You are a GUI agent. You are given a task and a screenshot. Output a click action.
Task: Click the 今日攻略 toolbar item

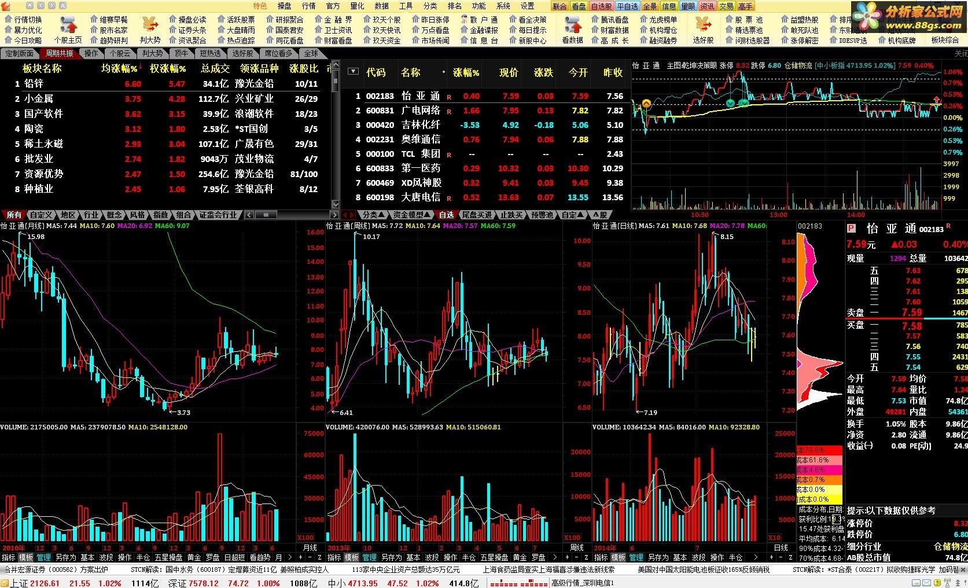click(23, 41)
